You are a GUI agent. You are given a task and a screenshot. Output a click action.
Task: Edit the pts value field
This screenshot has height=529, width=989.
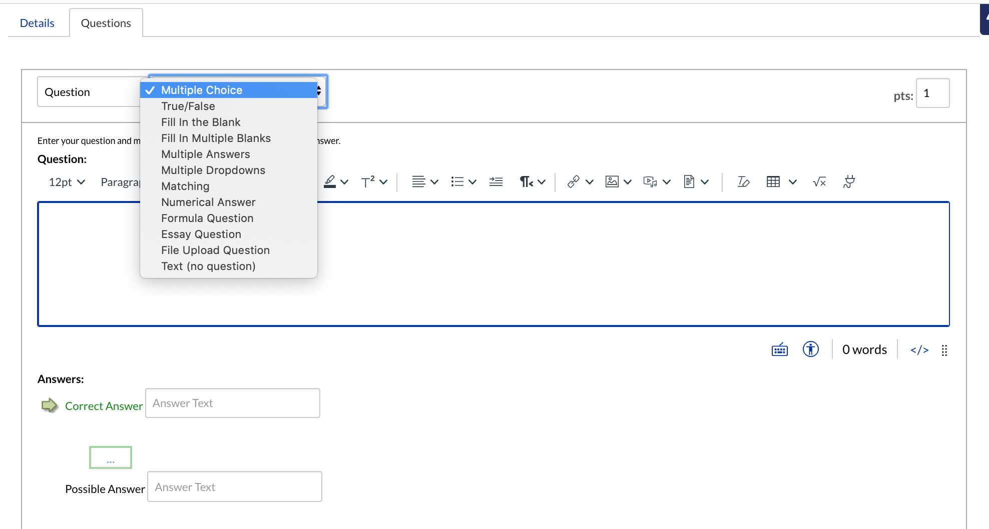point(932,93)
